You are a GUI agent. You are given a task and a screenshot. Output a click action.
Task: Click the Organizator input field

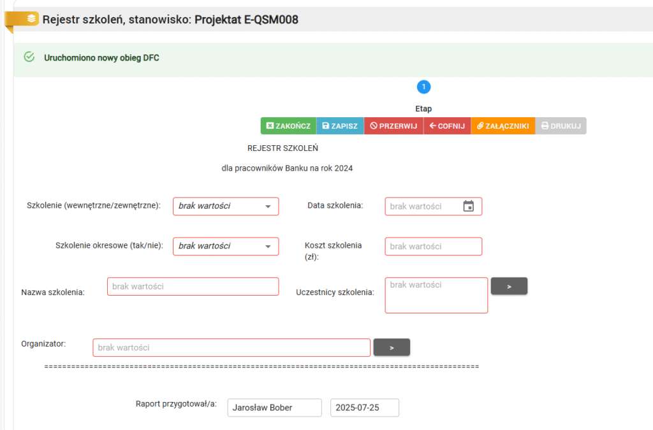tap(231, 348)
